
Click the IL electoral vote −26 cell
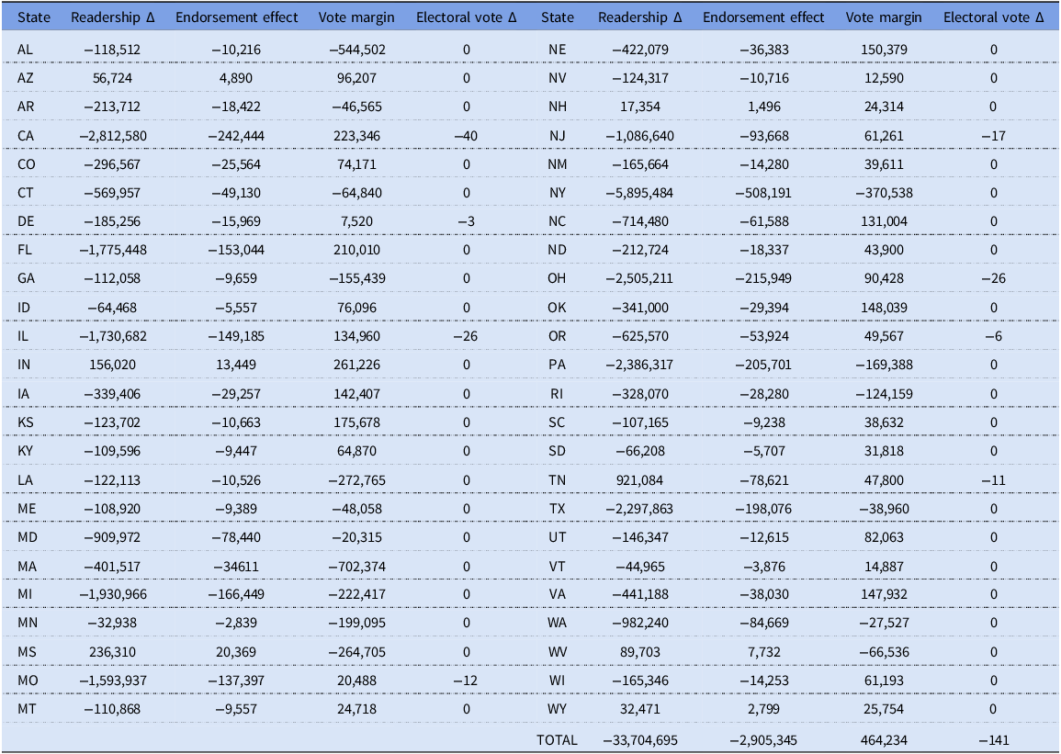(x=466, y=336)
